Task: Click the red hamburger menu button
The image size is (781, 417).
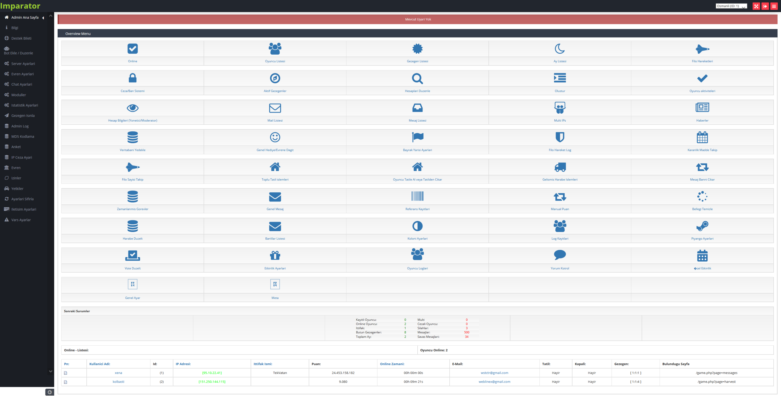Action: (x=774, y=6)
